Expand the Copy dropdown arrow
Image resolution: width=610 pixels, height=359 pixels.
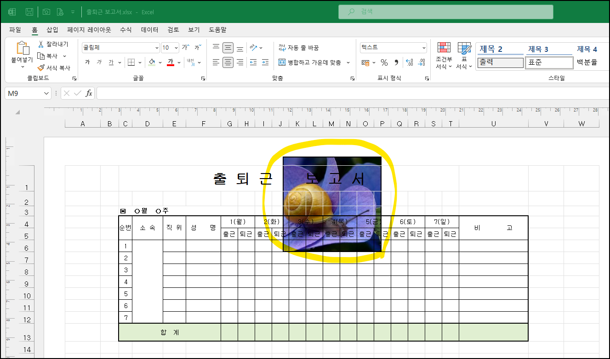coord(64,56)
